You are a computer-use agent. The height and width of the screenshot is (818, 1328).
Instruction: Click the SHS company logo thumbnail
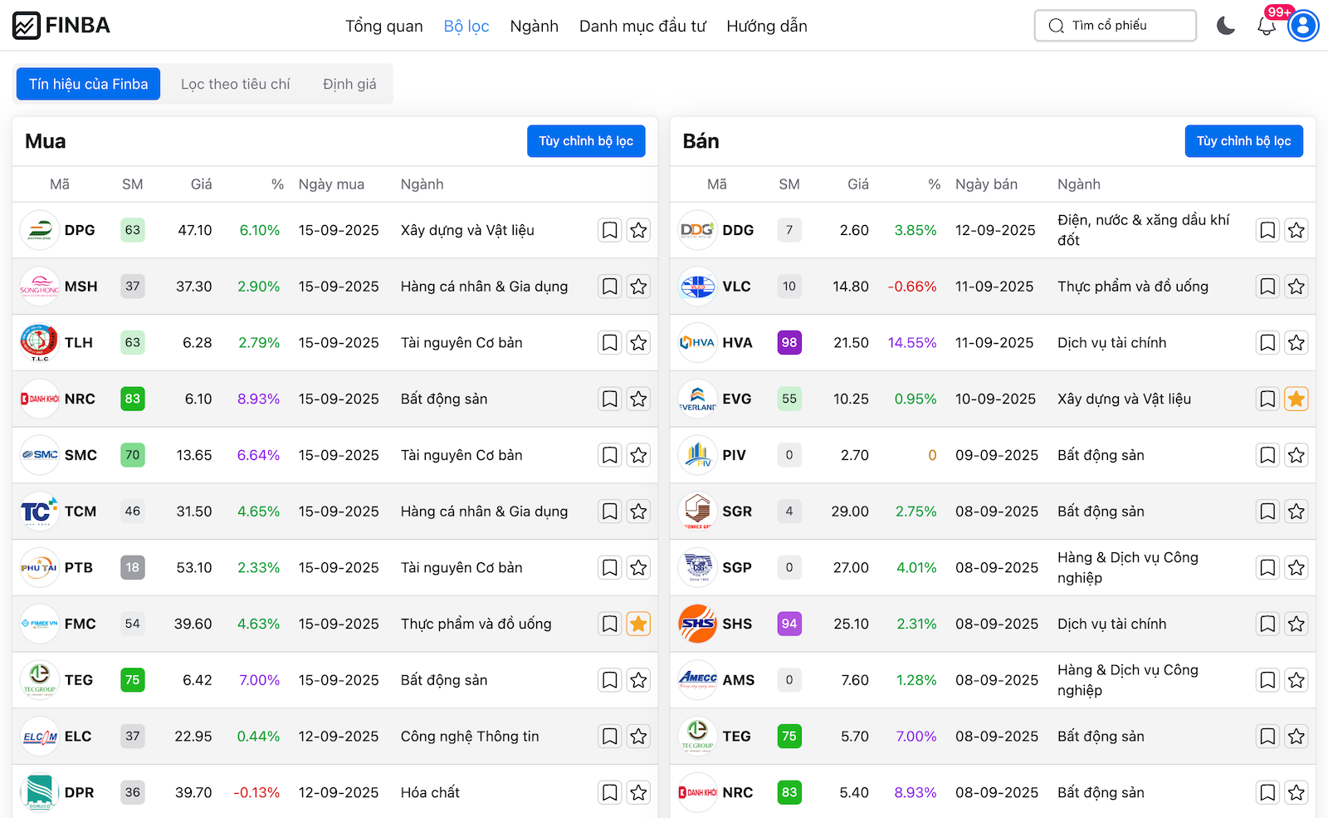click(x=697, y=624)
